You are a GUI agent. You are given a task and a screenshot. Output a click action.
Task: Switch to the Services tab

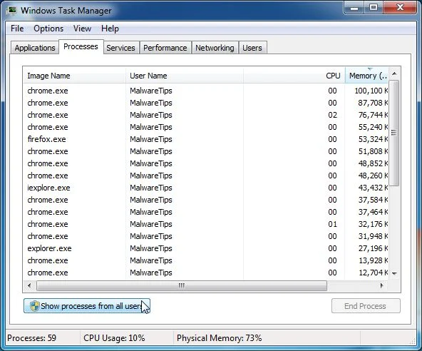point(120,48)
